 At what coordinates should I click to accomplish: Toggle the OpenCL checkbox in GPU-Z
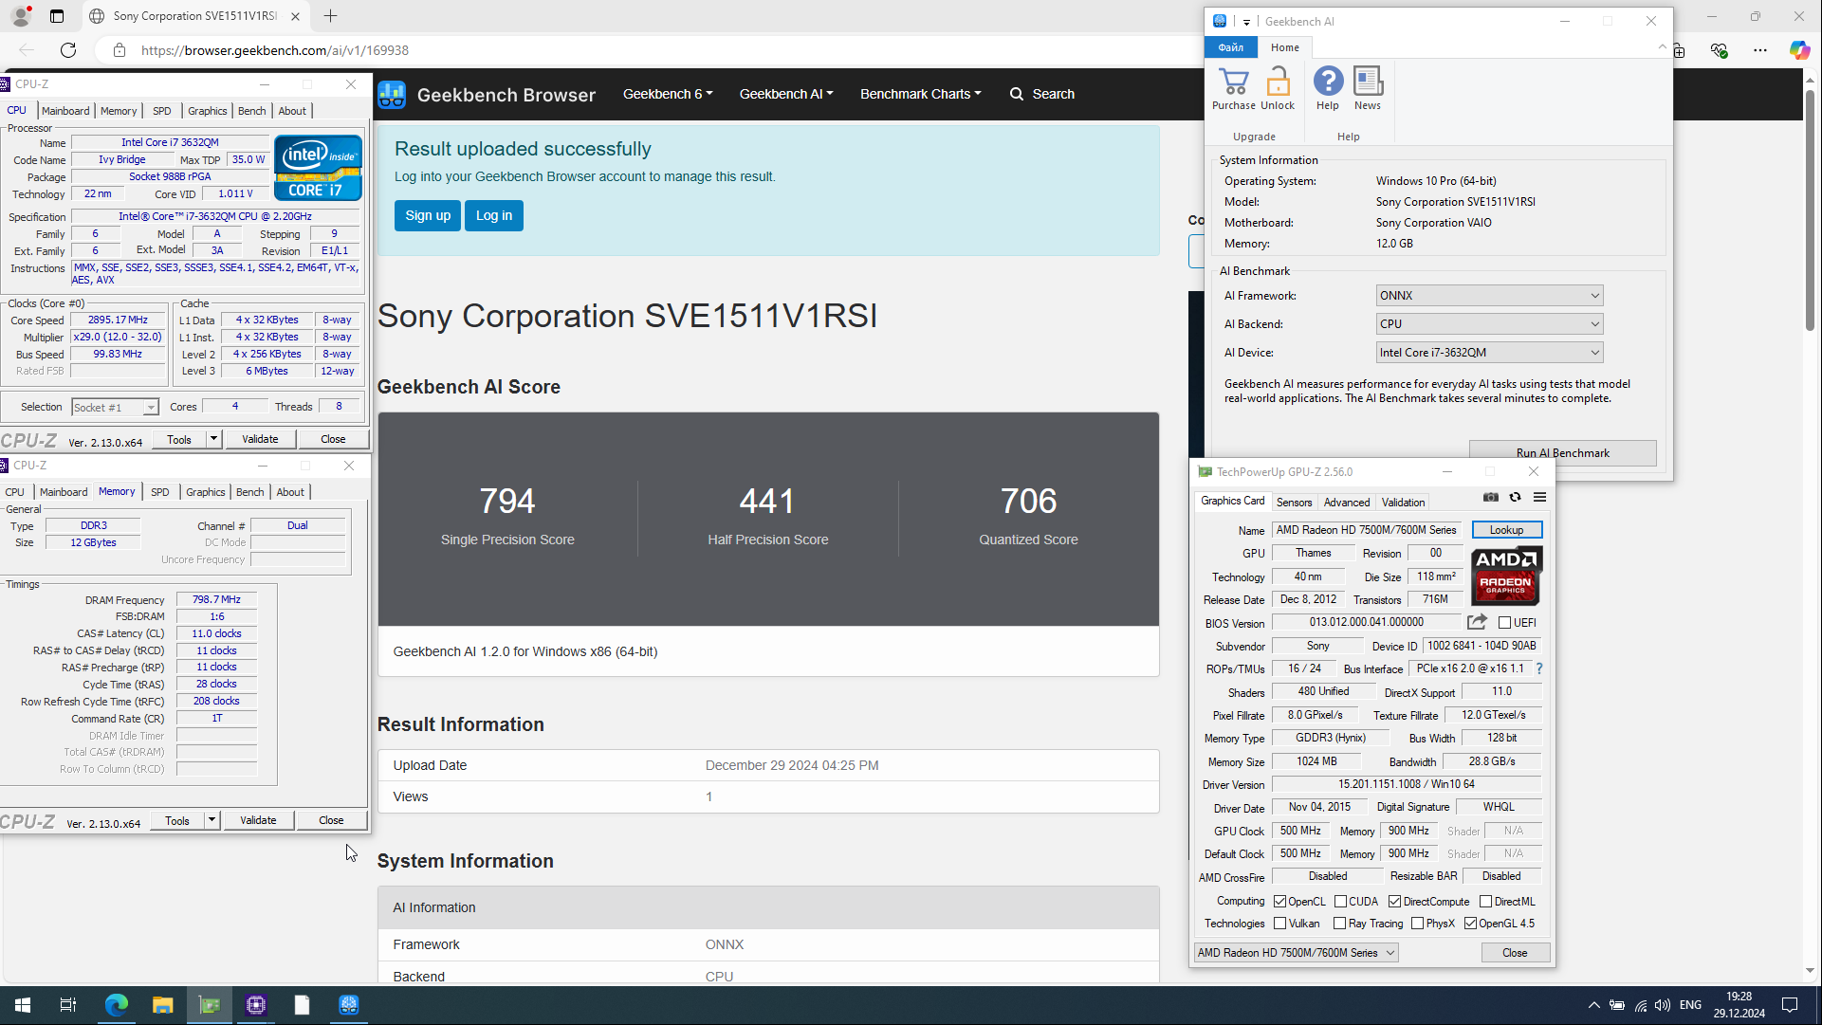click(1279, 902)
